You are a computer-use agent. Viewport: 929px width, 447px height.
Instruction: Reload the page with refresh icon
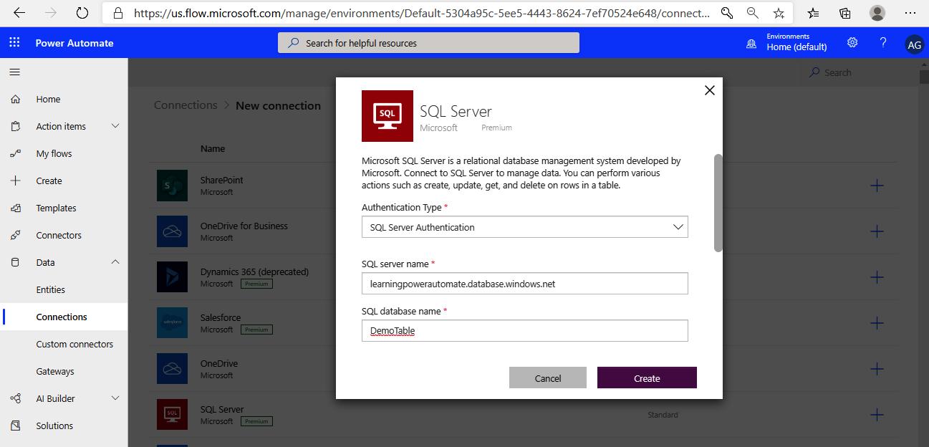(82, 13)
